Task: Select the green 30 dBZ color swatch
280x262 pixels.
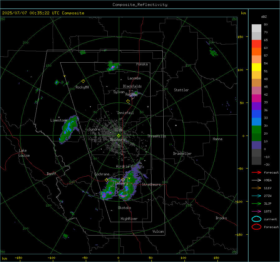Action: click(x=256, y=130)
